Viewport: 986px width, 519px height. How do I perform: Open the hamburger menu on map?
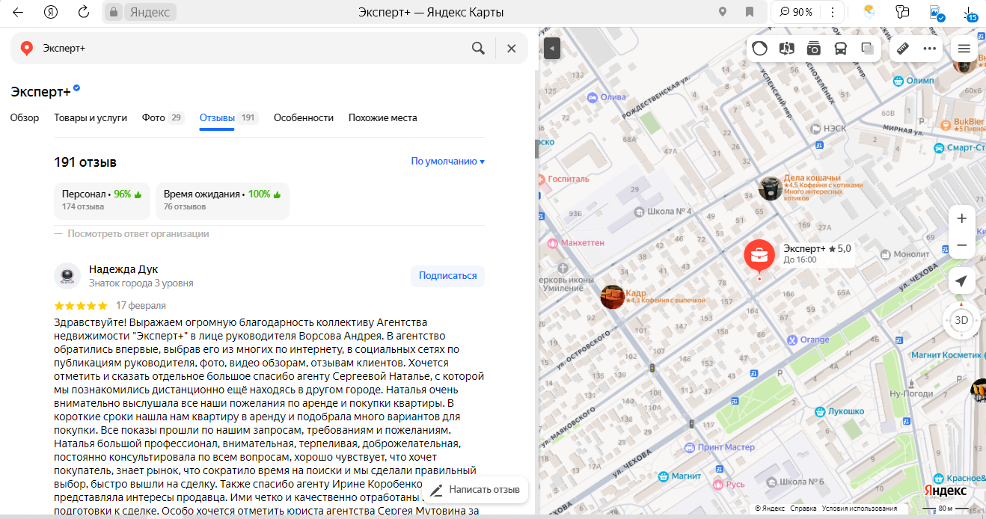(964, 49)
